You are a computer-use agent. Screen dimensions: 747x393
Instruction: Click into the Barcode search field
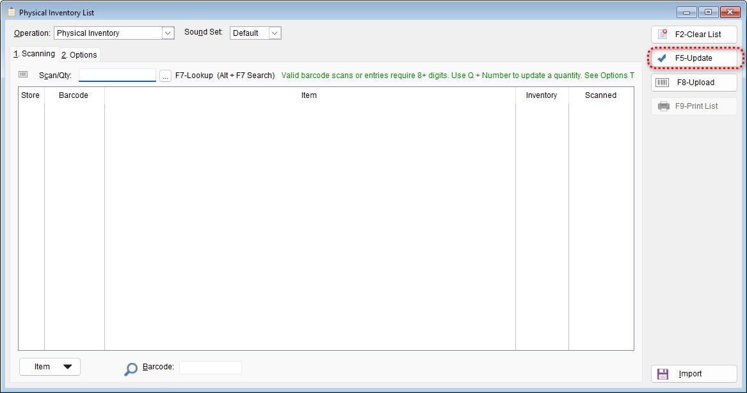pos(210,367)
